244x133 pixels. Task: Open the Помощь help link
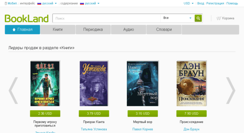tap(232, 3)
